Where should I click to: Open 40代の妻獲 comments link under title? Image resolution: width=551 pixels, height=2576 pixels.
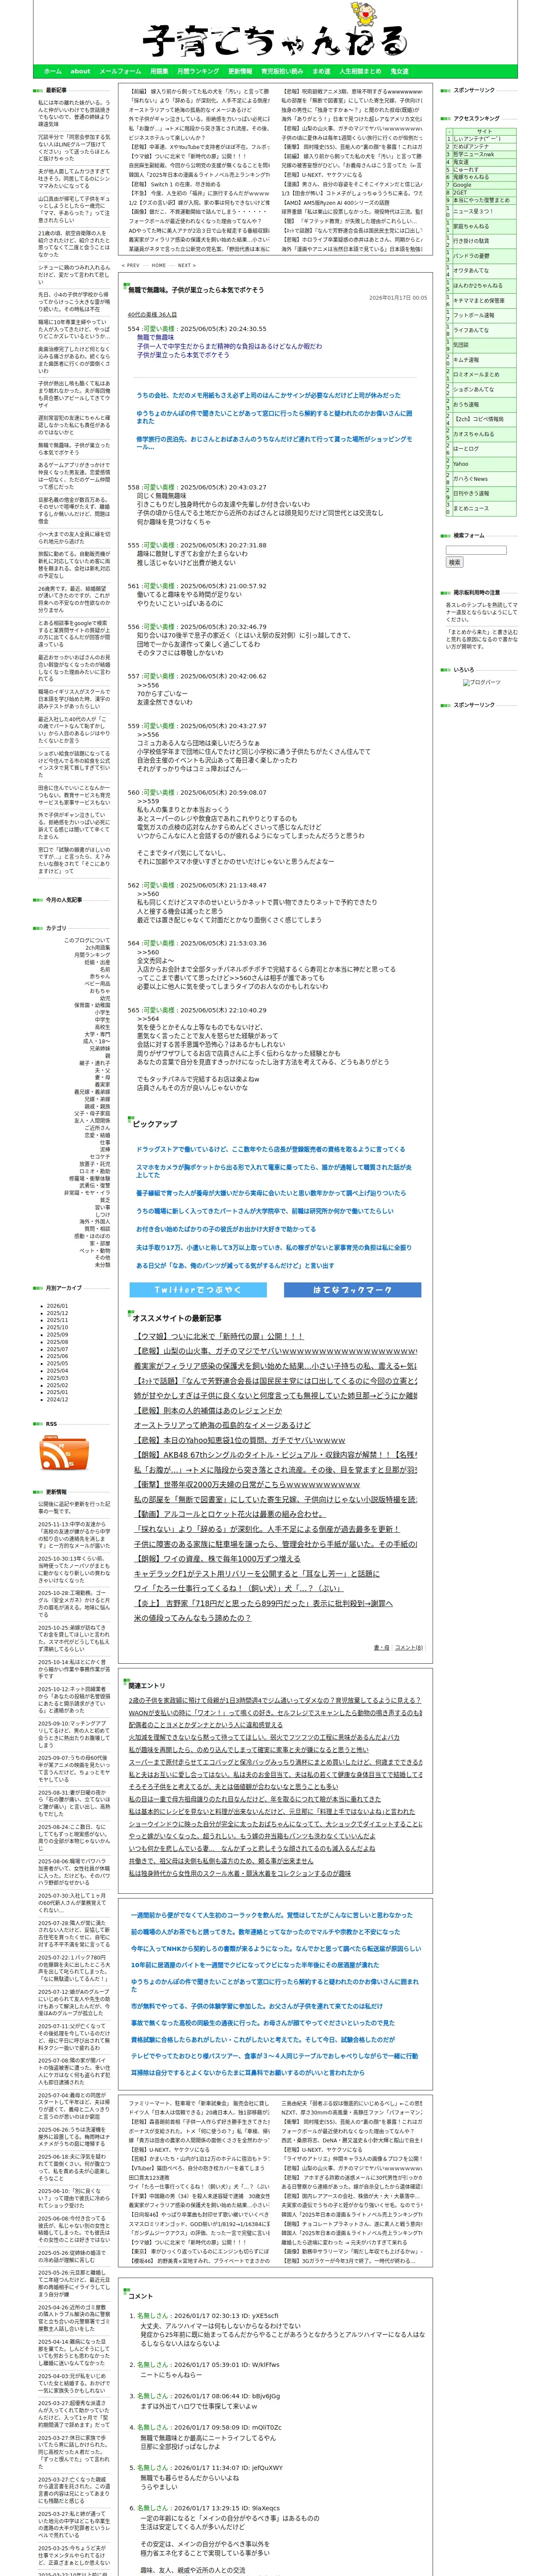pos(152,315)
